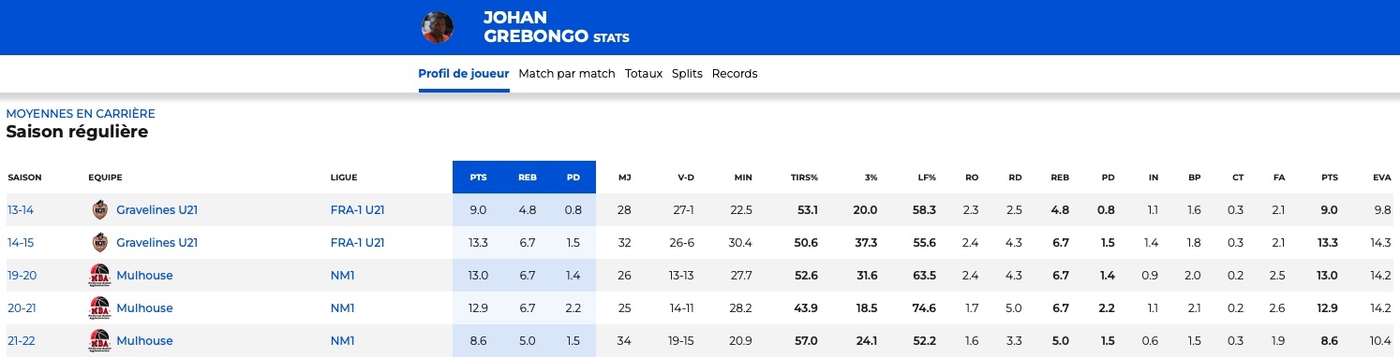Viewport: 1400px width, 357px height.
Task: Open the Match par match tab
Action: pyautogui.click(x=567, y=74)
